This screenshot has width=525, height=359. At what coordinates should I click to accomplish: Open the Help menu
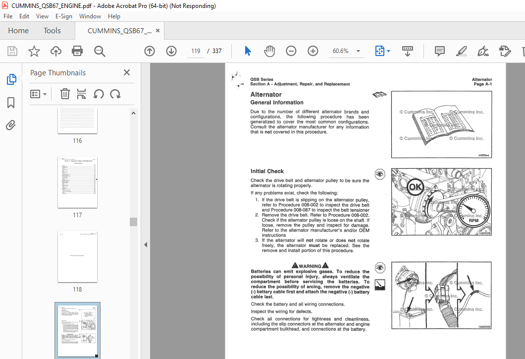pos(114,16)
